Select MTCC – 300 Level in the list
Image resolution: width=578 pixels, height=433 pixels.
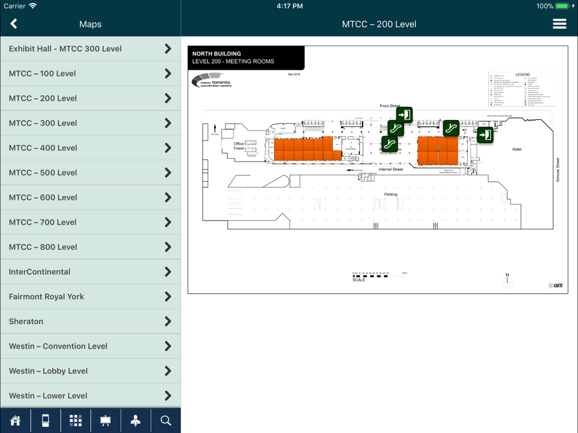pyautogui.click(x=90, y=123)
